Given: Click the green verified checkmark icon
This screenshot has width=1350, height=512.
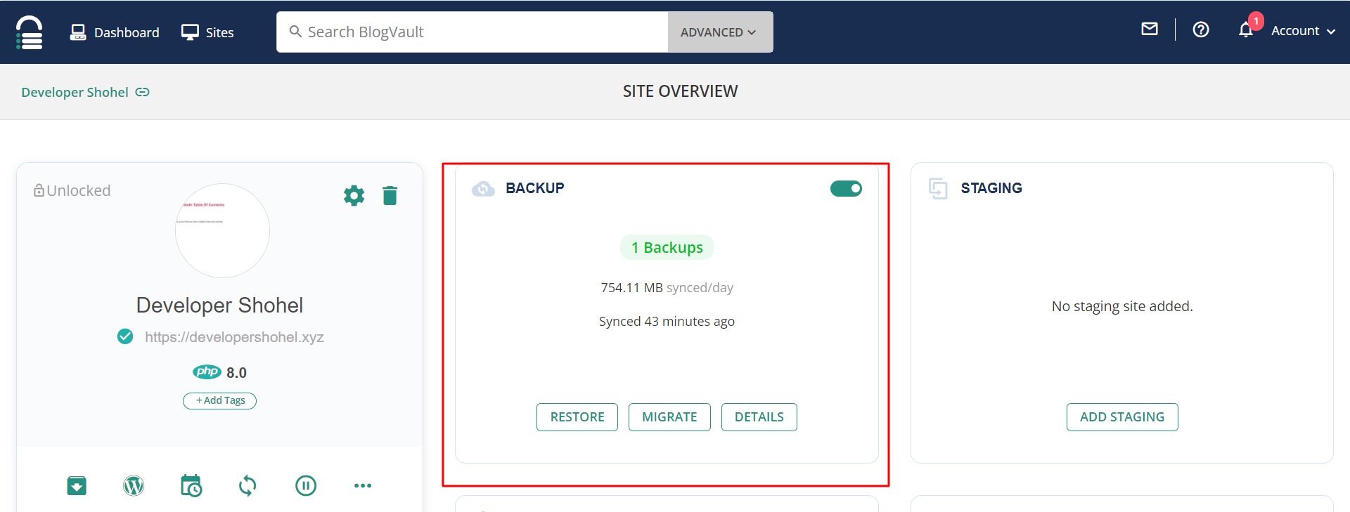Looking at the screenshot, I should 125,336.
